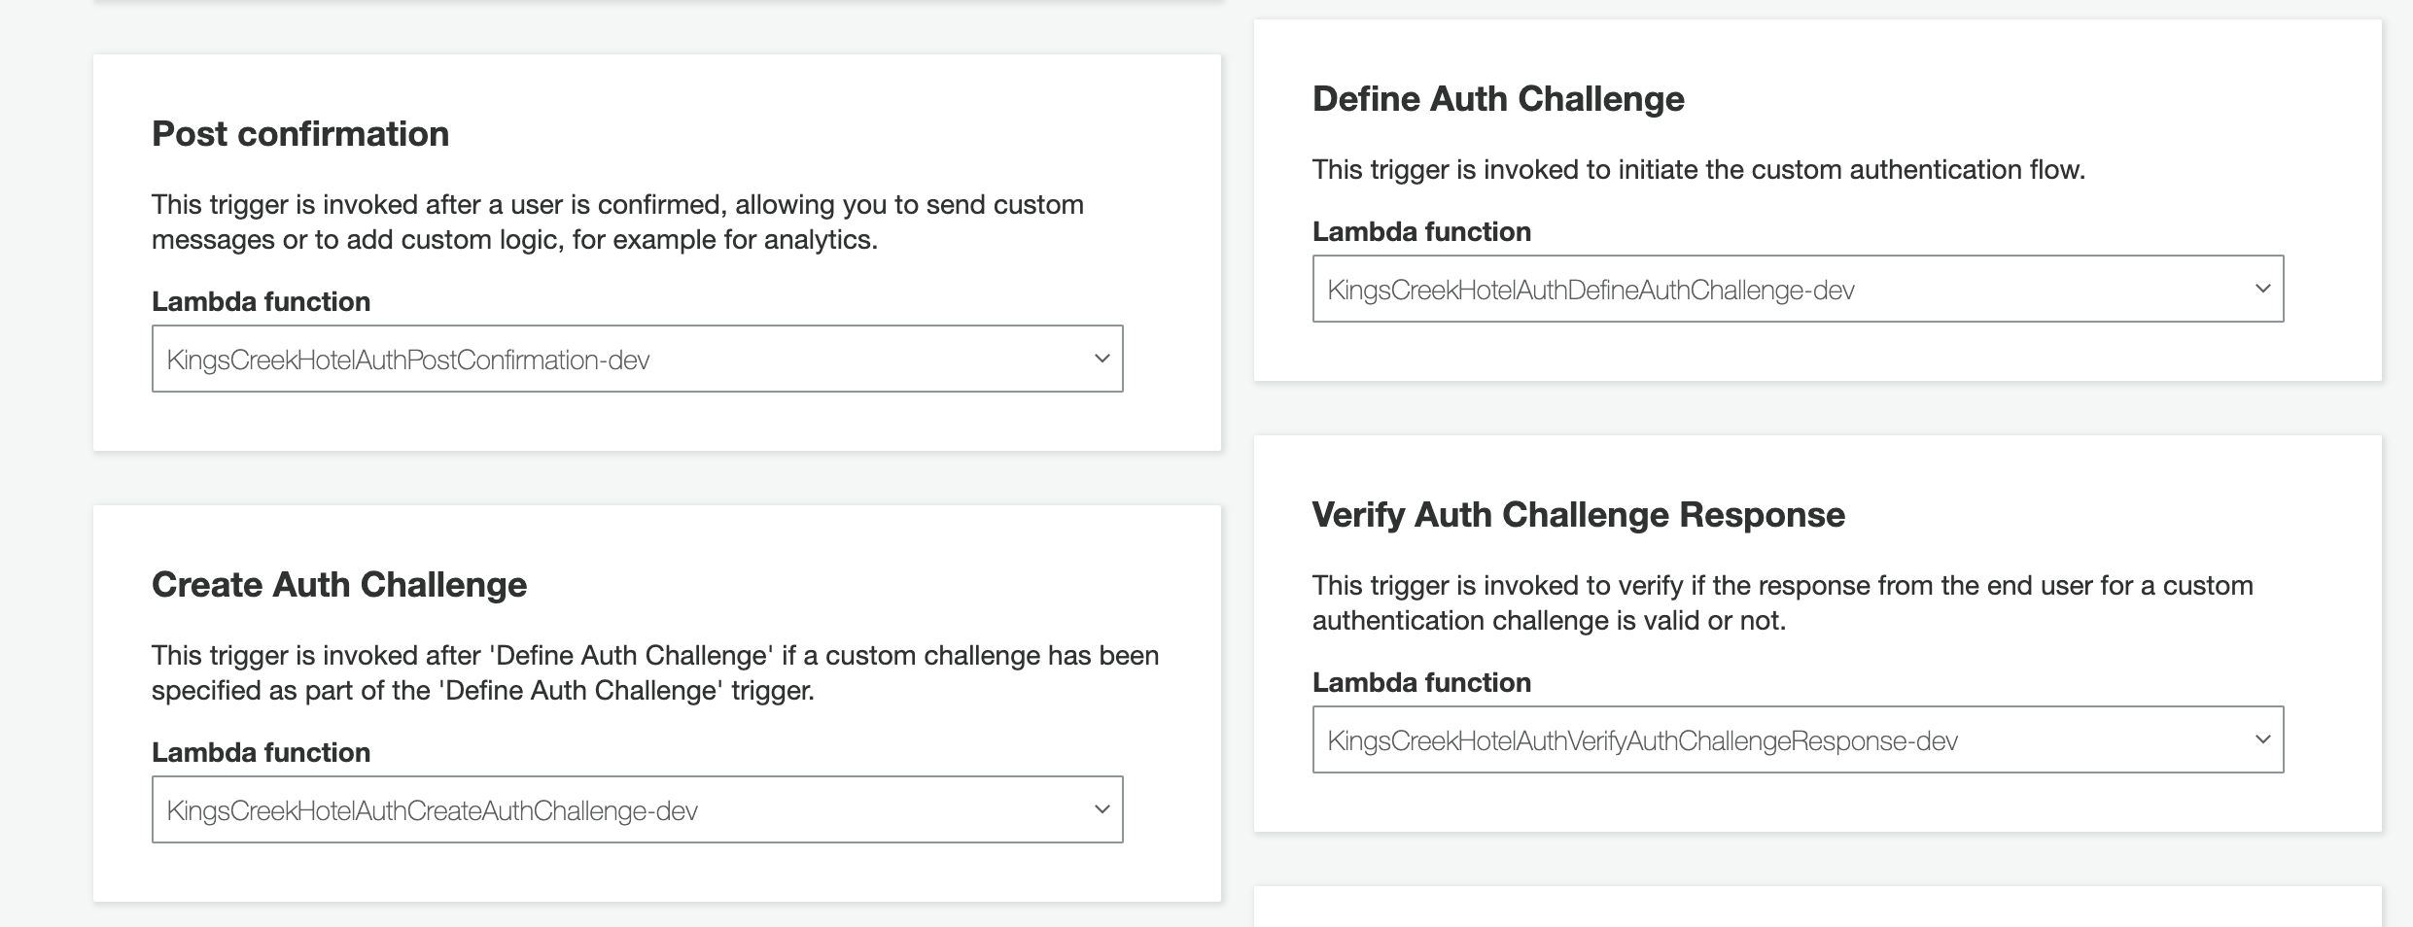Click the Lambda function label under Post confirmation
Screen dimensions: 2413x927
[261, 301]
